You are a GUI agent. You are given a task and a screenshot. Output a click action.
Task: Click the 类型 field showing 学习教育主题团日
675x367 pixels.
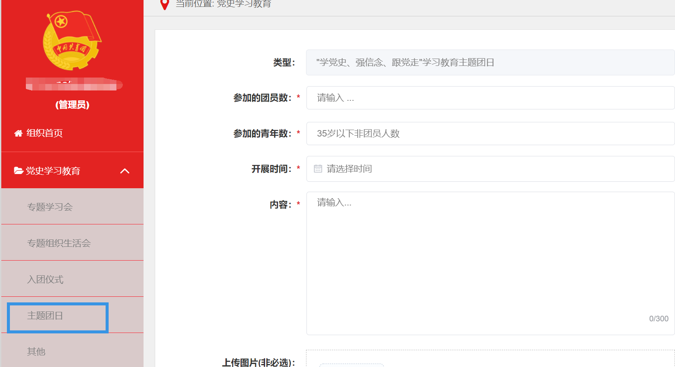pos(490,62)
